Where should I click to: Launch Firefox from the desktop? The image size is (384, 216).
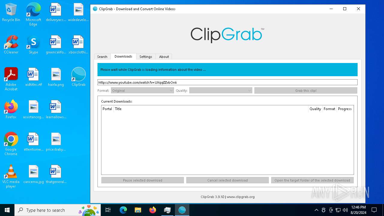tap(11, 109)
